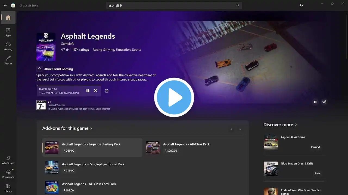Click the Asphalt 8: Airborne thumbnail

271,142
